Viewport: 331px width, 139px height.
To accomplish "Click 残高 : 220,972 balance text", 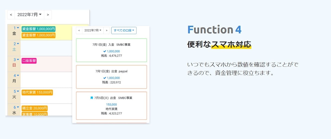I will point(112,82).
